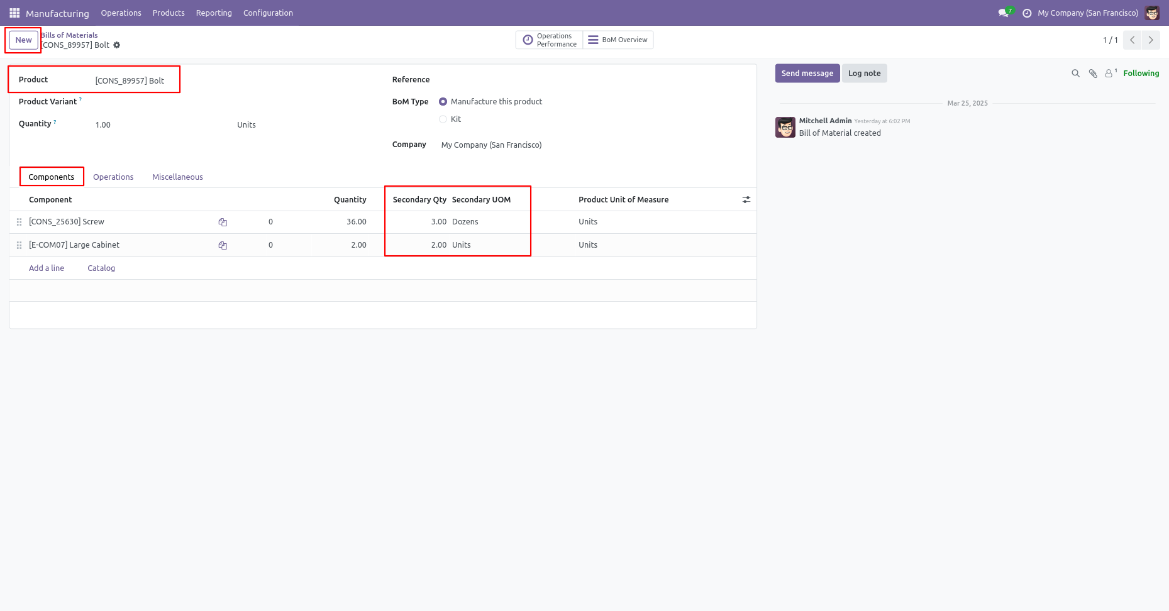Search messages with the magnifier icon in chatter

1075,74
